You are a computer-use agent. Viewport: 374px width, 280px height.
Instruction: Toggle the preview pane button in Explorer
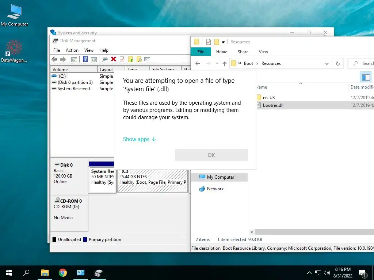[366, 77]
